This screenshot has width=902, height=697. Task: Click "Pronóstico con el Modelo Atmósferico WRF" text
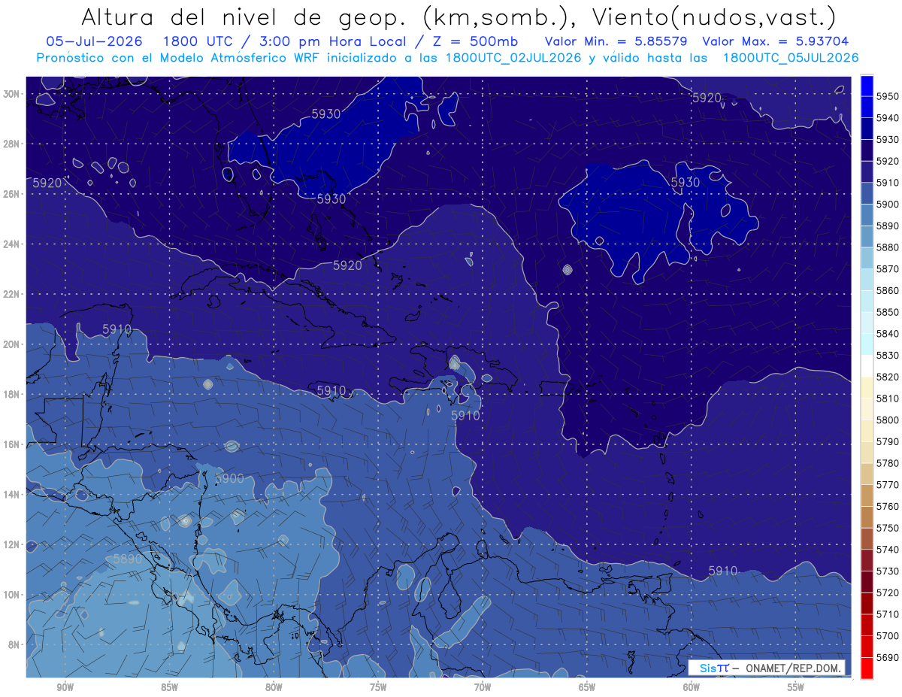click(x=178, y=58)
